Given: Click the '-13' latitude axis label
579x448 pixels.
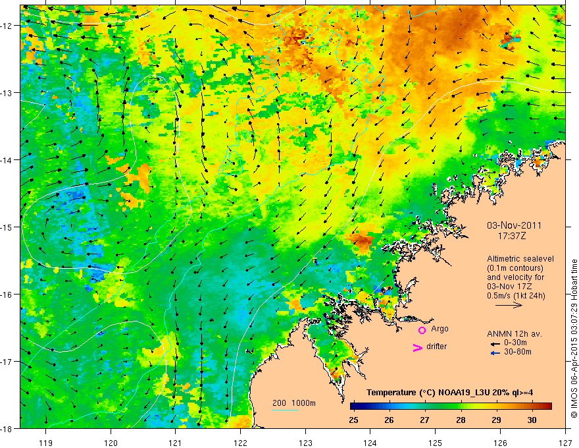Looking at the screenshot, I should coord(7,93).
